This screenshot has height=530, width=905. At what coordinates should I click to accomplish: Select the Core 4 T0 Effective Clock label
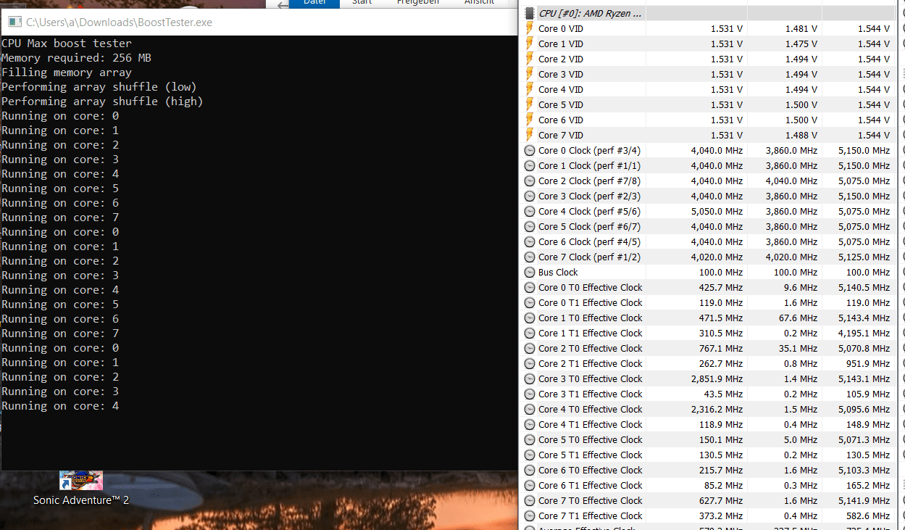click(590, 409)
